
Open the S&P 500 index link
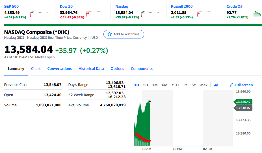point(11,6)
